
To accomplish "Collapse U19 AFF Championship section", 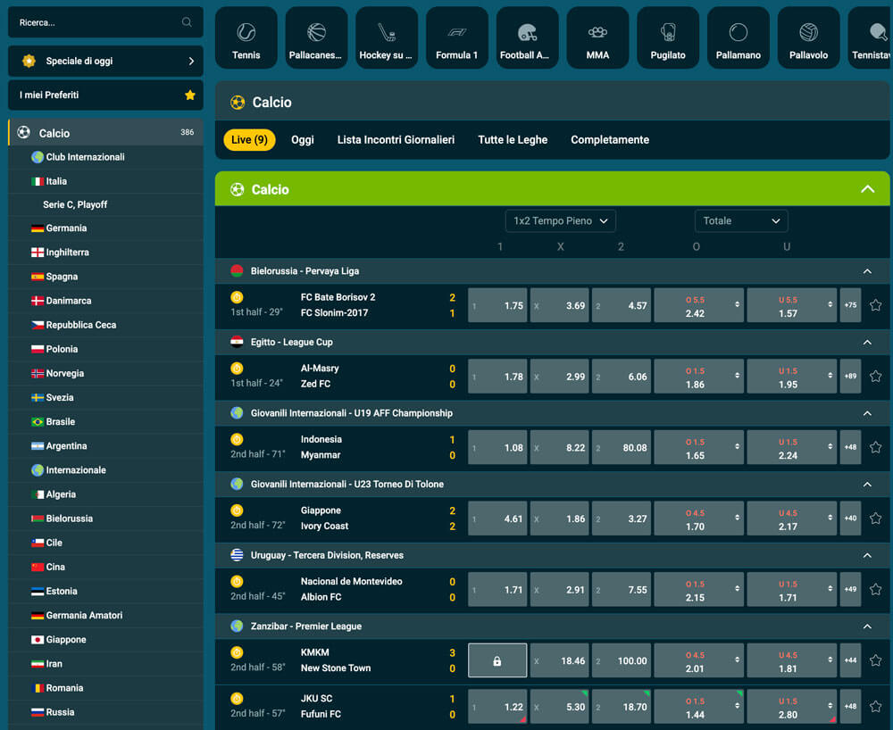I will [867, 414].
